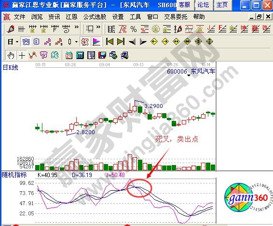273x226 pixels.
Task: Select the crosshair cursor tool
Action: pyautogui.click(x=22, y=55)
